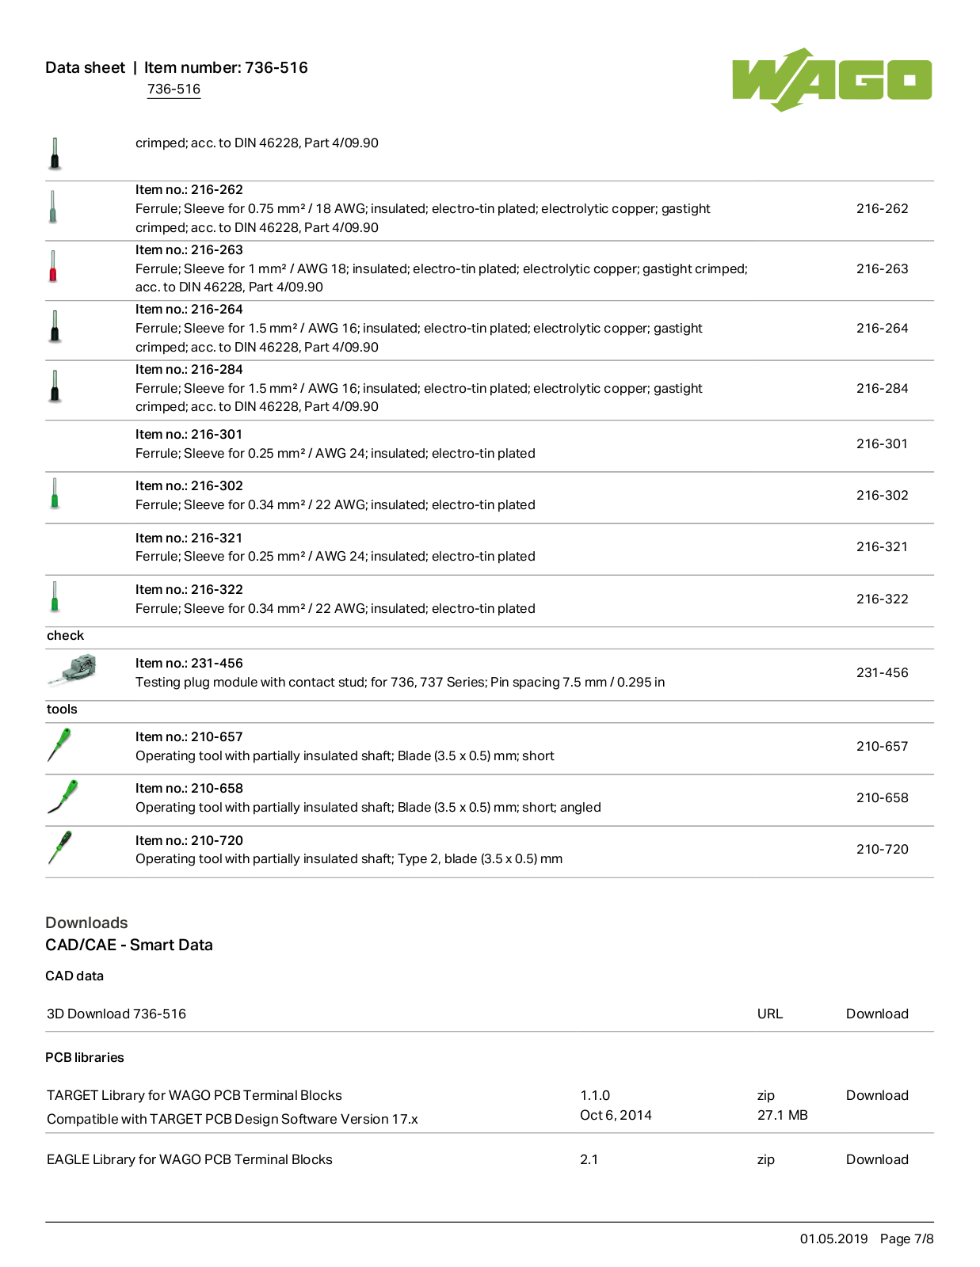Click the WAGO logo
This screenshot has height=1267, width=980.
pos(832,79)
